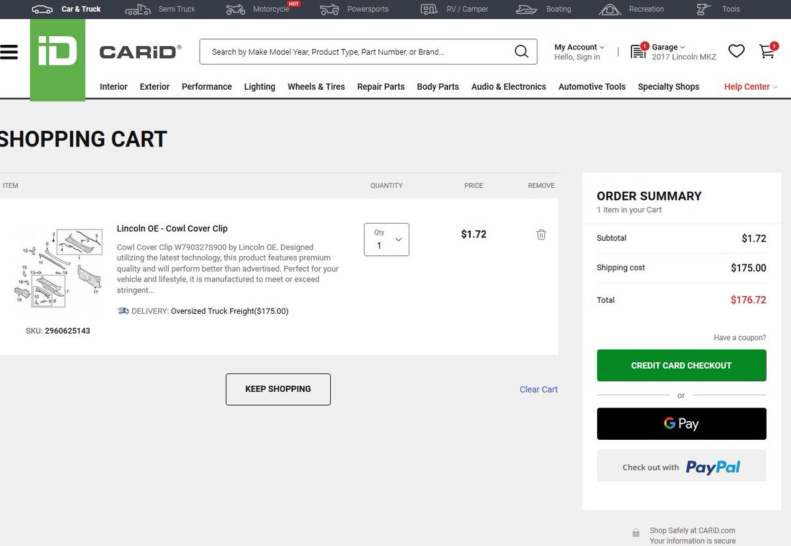Viewport: 791px width, 546px height.
Task: Open the Repair Parts menu
Action: (381, 86)
